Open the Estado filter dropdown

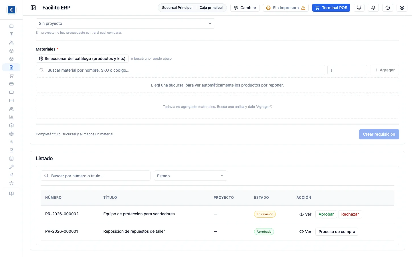[191, 176]
